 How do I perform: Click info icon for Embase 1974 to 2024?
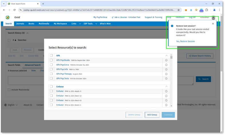click(166, 105)
